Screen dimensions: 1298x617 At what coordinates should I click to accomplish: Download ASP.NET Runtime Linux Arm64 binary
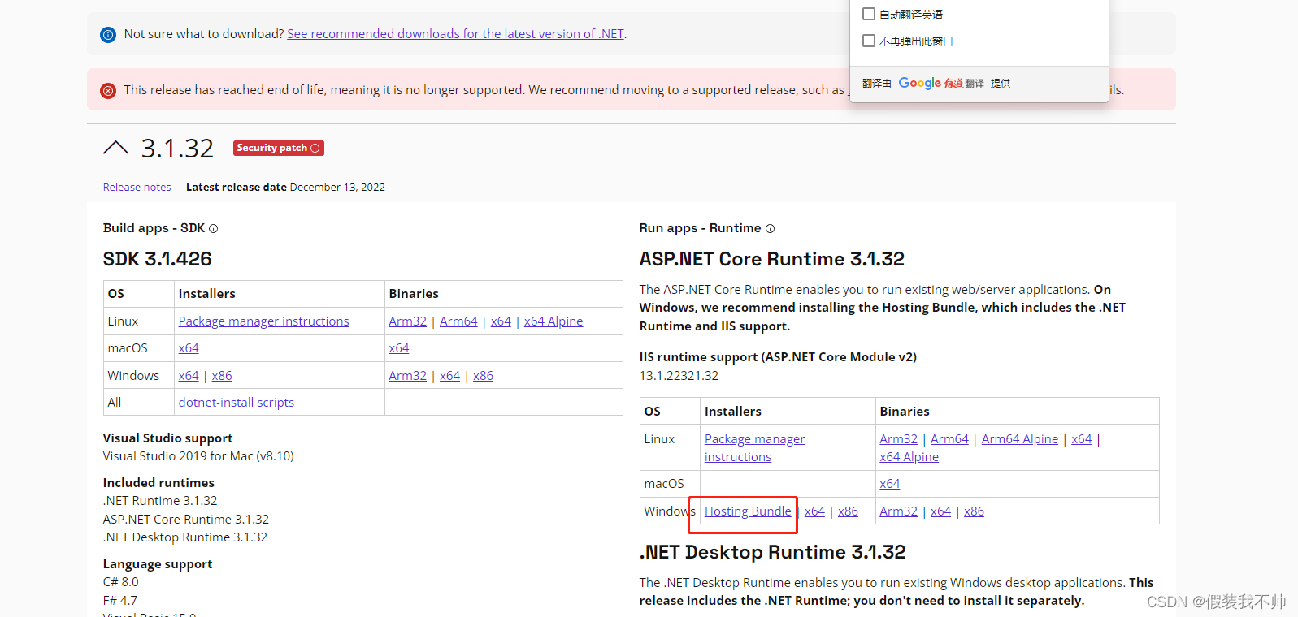pyautogui.click(x=949, y=439)
